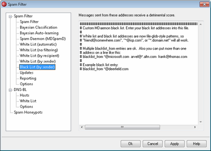Open Bayesian Classification settings
Screen dimensions: 211x151
point(39,27)
